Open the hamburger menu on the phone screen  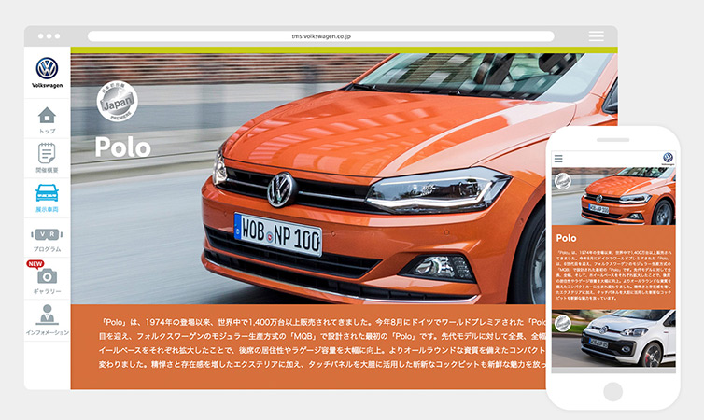click(558, 159)
